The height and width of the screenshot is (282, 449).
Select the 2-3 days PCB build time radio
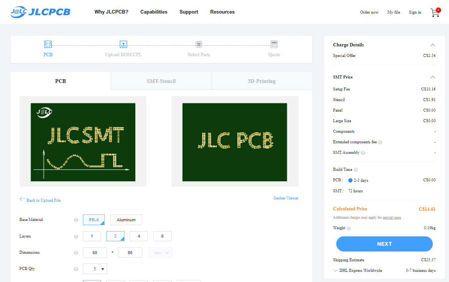pyautogui.click(x=350, y=180)
